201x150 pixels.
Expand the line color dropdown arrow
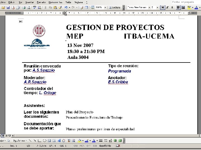point(90,141)
